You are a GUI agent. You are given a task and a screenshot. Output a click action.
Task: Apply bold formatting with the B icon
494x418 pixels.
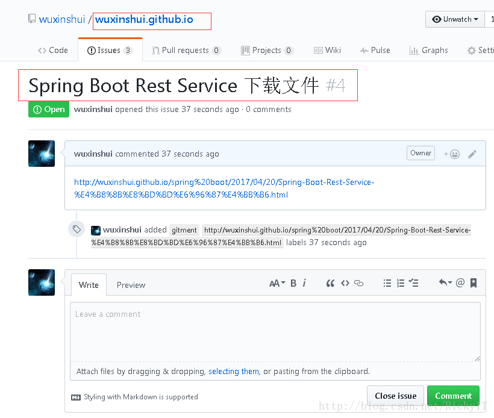pyautogui.click(x=293, y=284)
